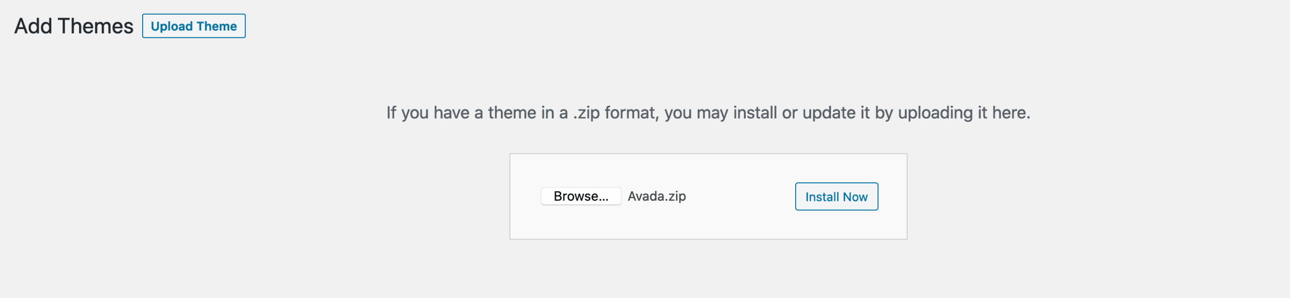Click Upload Theme next to Add Themes
The image size is (1290, 298).
[x=193, y=26]
